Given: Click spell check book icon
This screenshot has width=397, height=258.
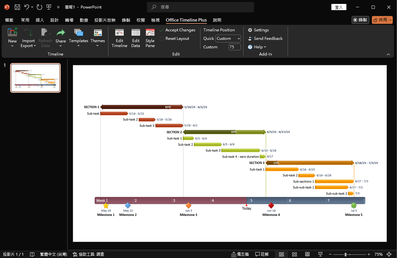Looking at the screenshot, I should [x=32, y=254].
